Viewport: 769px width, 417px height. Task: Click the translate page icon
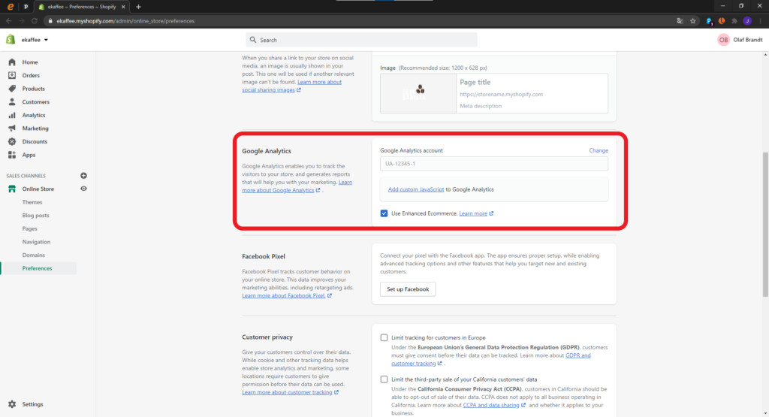[x=680, y=21]
